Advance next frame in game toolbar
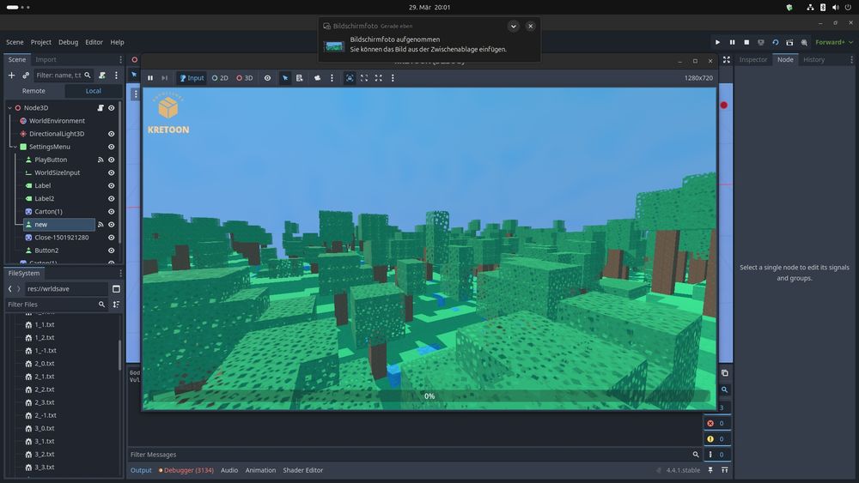The height and width of the screenshot is (483, 859). [x=164, y=78]
